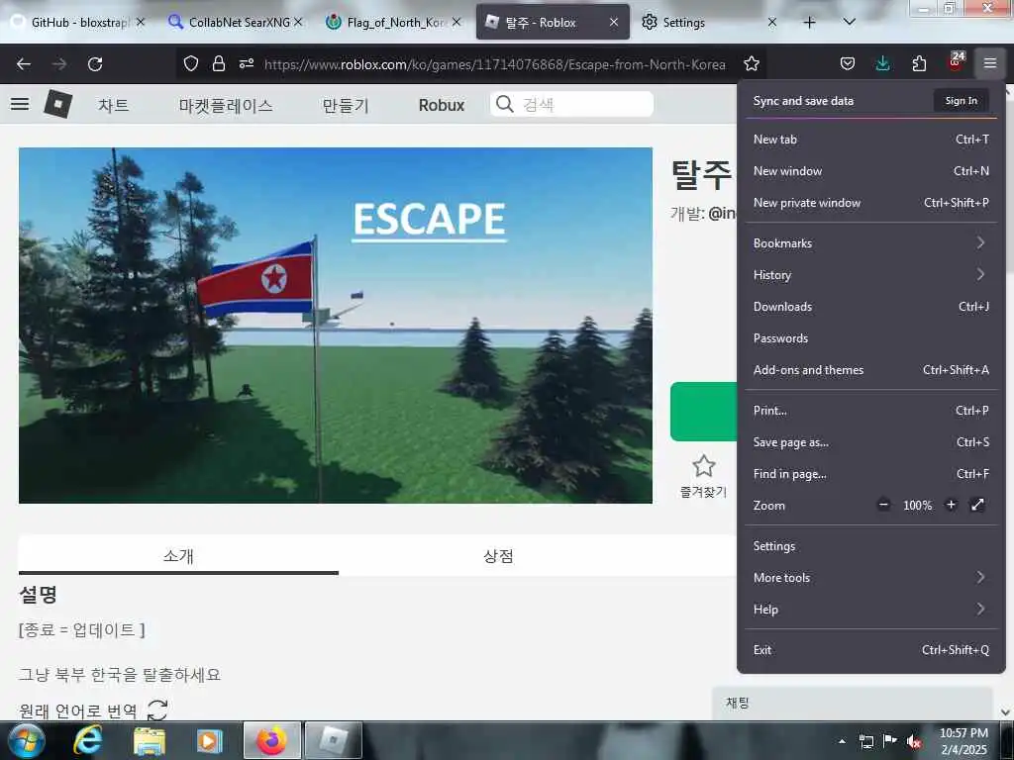Open Settings from the Firefox menu
Image resolution: width=1014 pixels, height=760 pixels.
click(x=870, y=545)
